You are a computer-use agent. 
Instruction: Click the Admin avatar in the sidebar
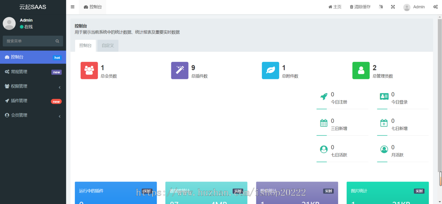pyautogui.click(x=9, y=24)
